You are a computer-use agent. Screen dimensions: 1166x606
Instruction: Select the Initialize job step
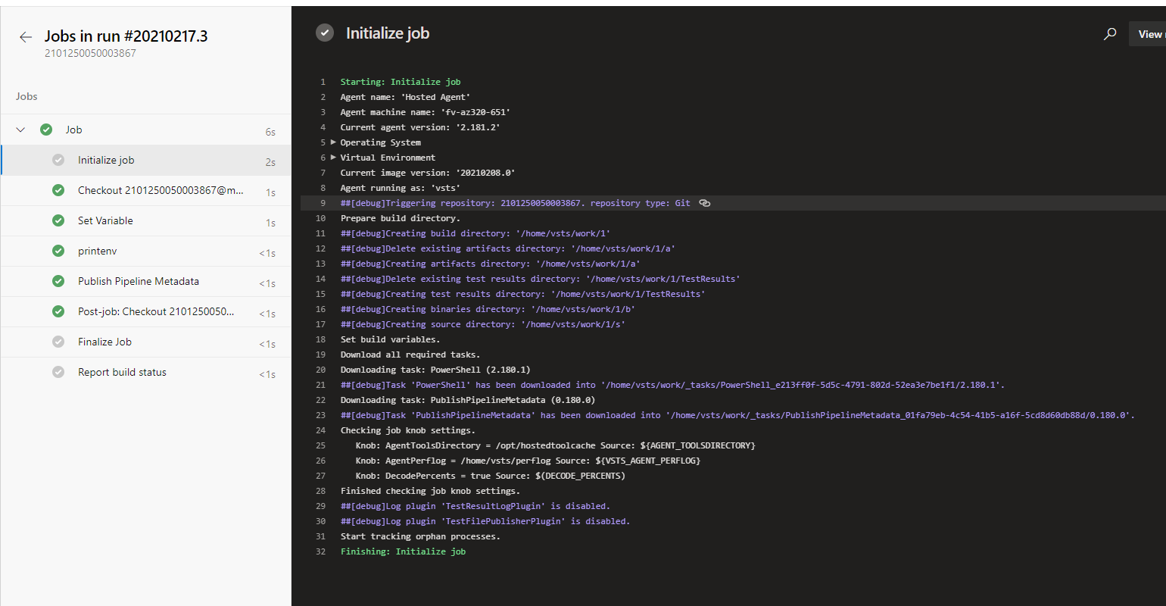click(146, 160)
